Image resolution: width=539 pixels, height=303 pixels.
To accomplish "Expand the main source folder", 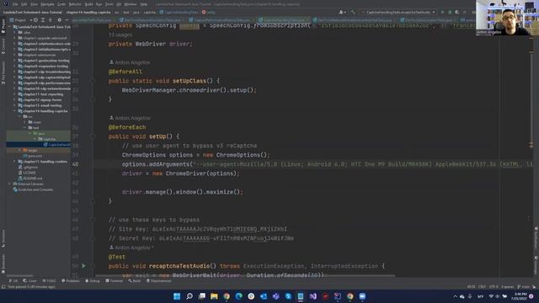I will tap(24, 122).
